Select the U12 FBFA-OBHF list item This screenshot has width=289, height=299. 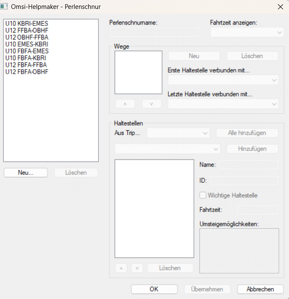pyautogui.click(x=27, y=72)
